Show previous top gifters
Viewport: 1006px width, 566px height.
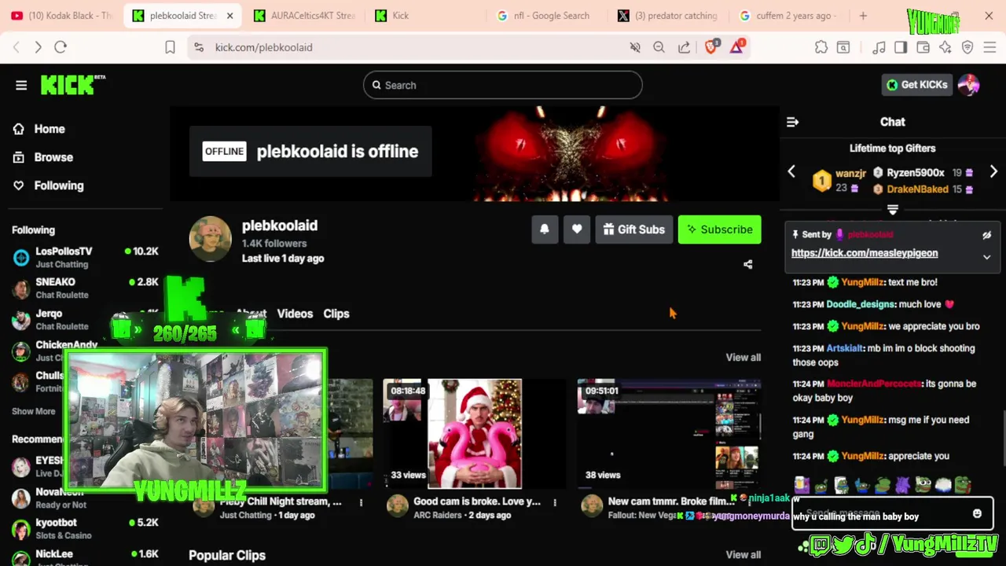[791, 172]
